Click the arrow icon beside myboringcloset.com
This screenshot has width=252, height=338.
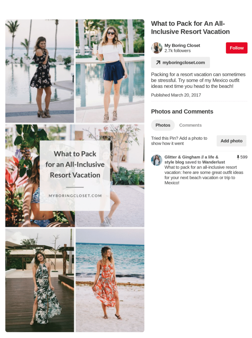[x=158, y=62]
